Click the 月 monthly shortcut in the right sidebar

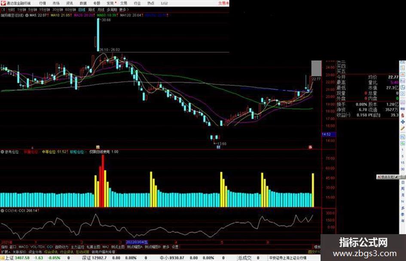click(x=403, y=195)
